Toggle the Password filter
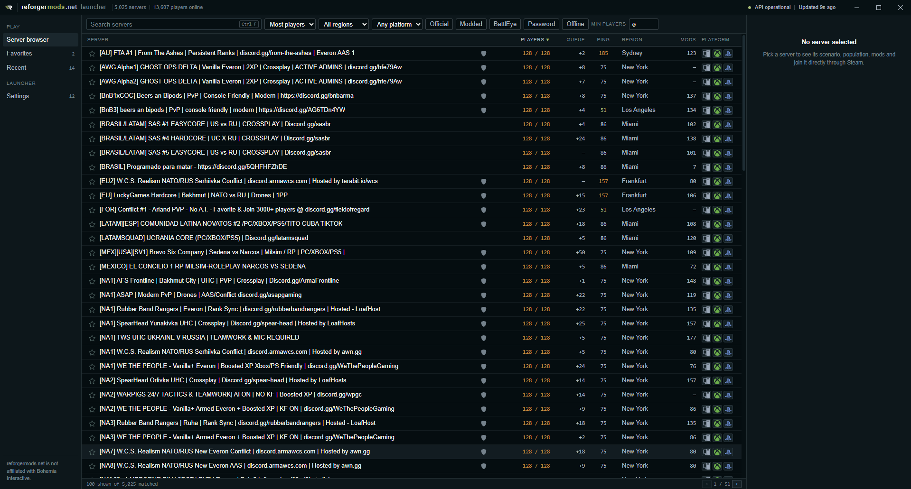The height and width of the screenshot is (489, 911). [x=541, y=24]
